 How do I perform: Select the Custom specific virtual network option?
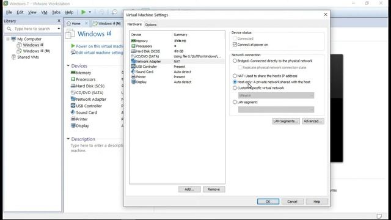coord(235,88)
